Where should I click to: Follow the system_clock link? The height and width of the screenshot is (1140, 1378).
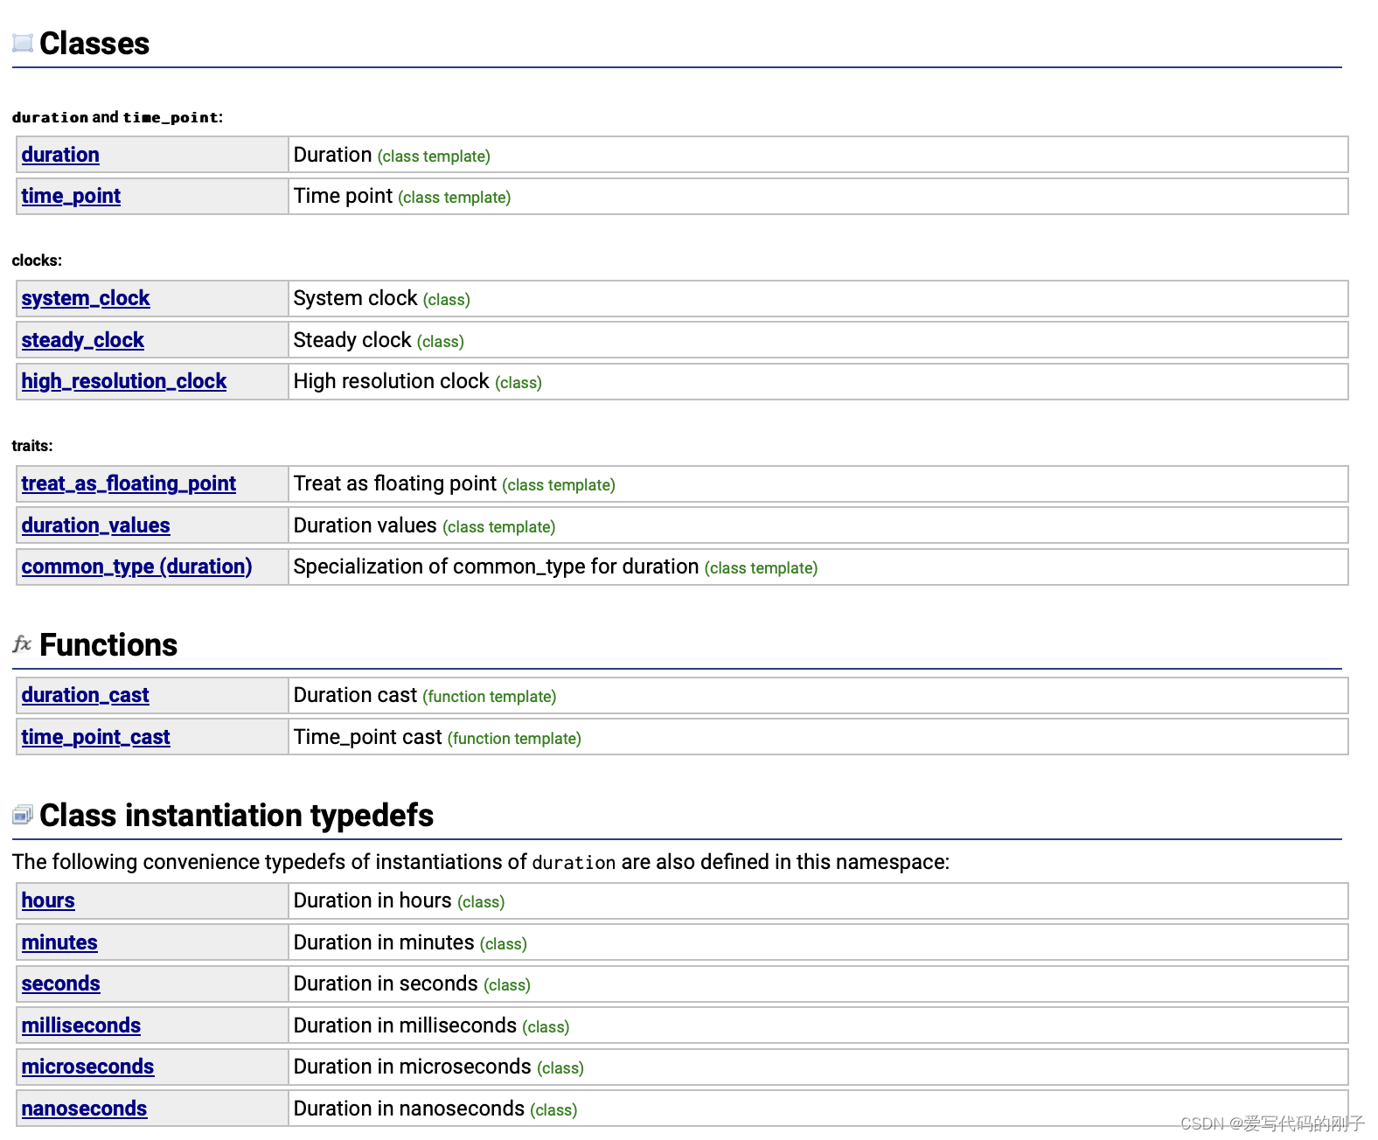click(x=86, y=298)
